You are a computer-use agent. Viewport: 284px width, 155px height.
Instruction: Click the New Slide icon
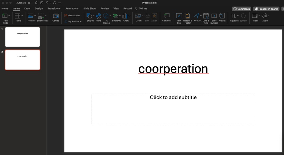(x=5, y=16)
